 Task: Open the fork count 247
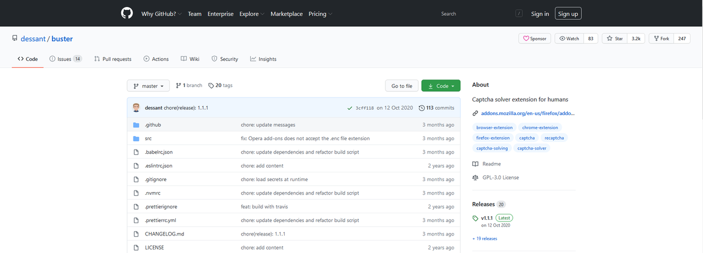pyautogui.click(x=682, y=39)
